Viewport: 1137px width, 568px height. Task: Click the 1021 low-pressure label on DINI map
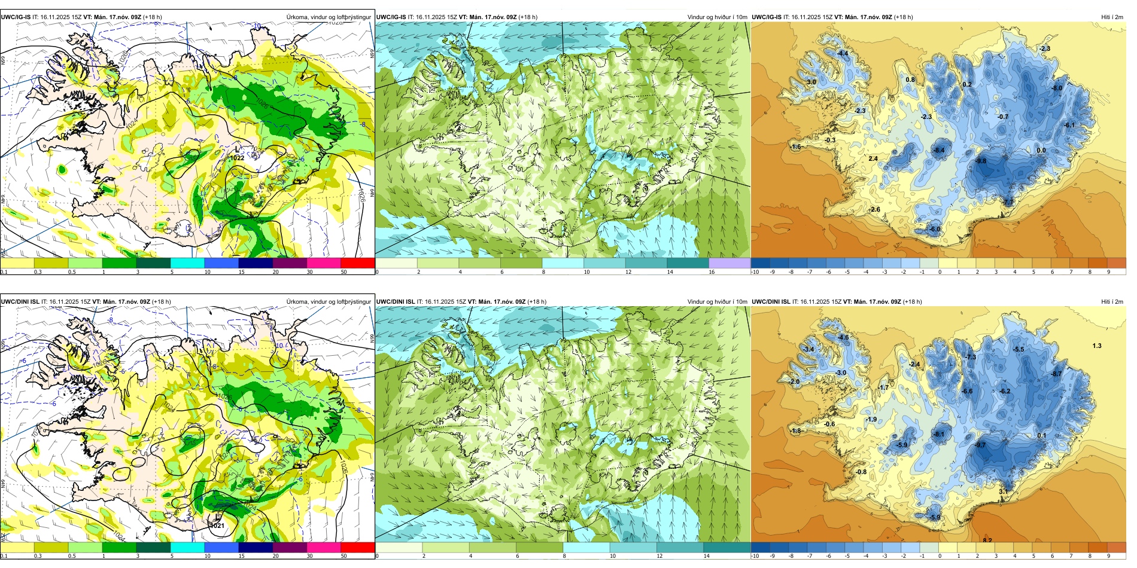pyautogui.click(x=217, y=526)
